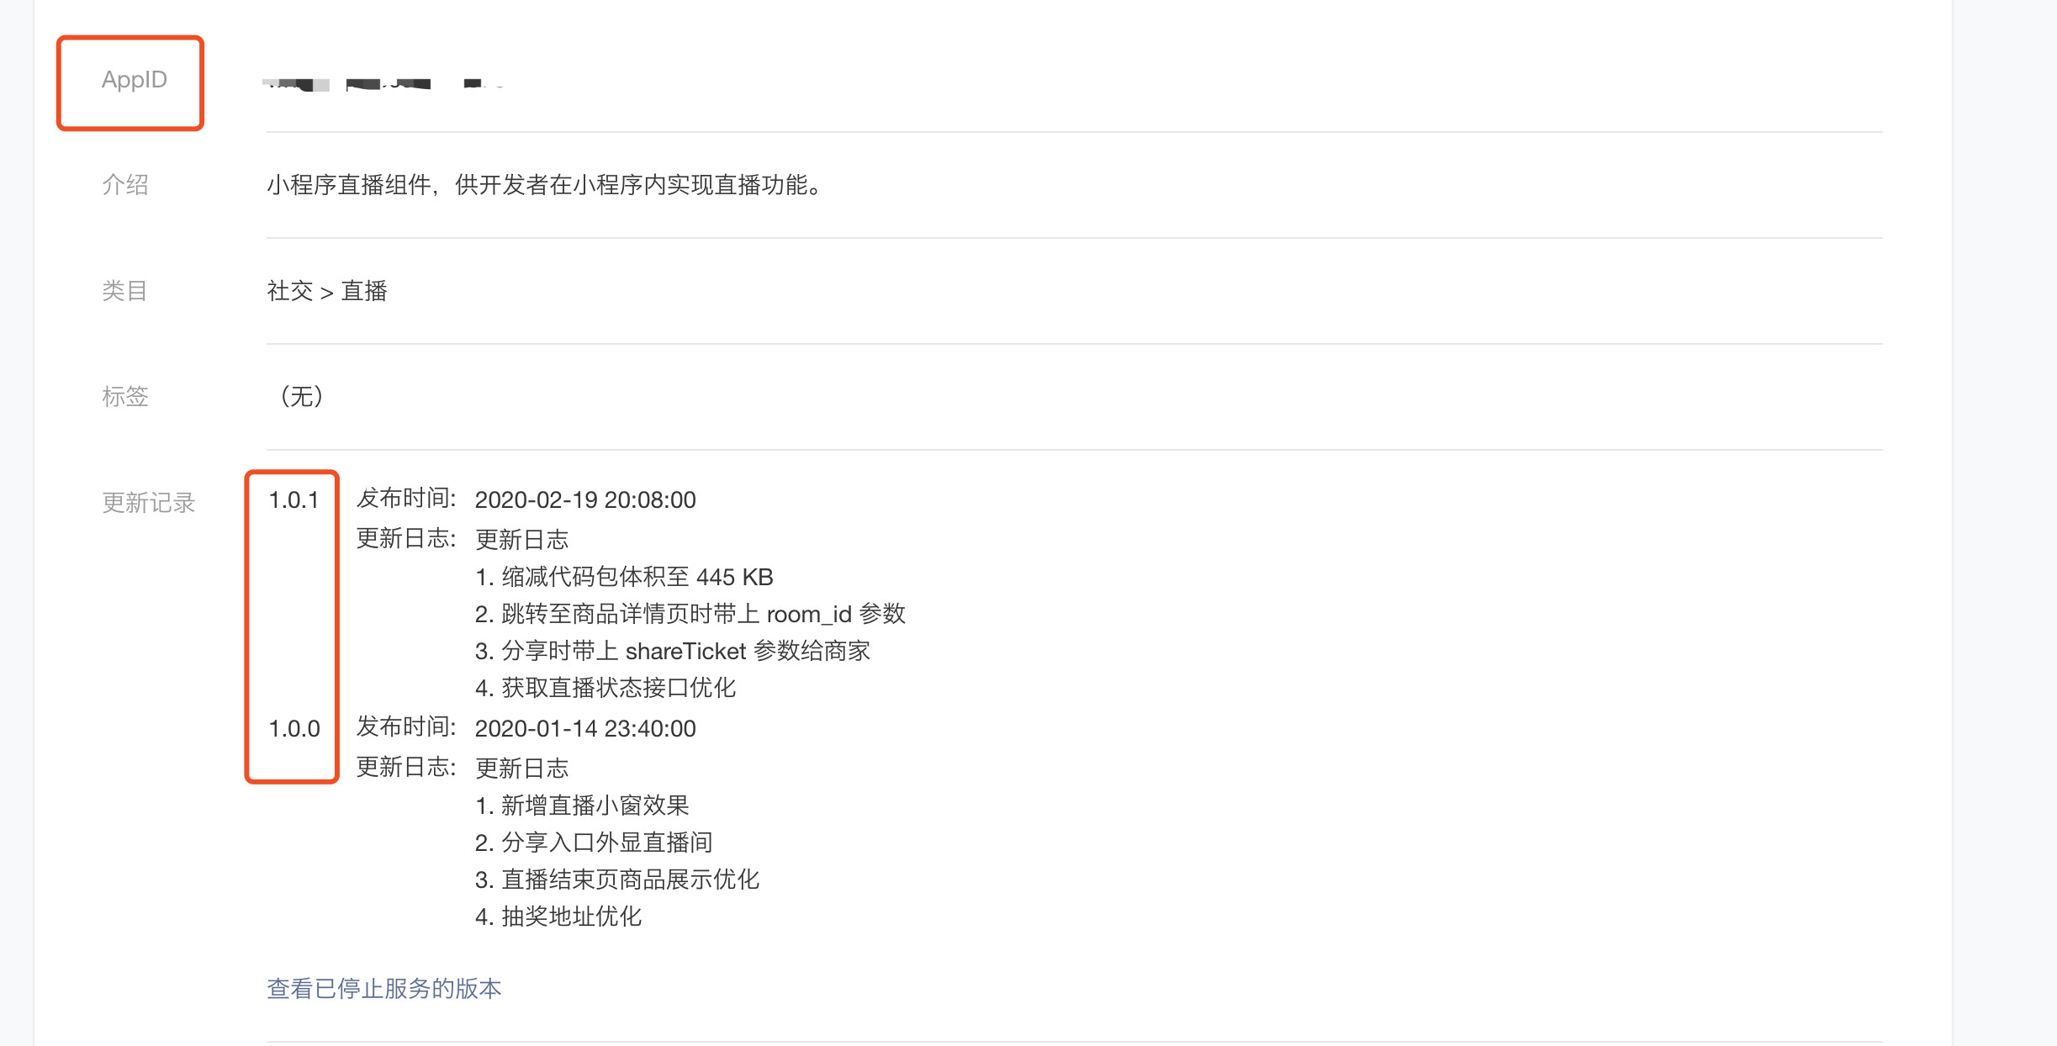Click the 标签 field label
The width and height of the screenshot is (2057, 1046).
124,396
